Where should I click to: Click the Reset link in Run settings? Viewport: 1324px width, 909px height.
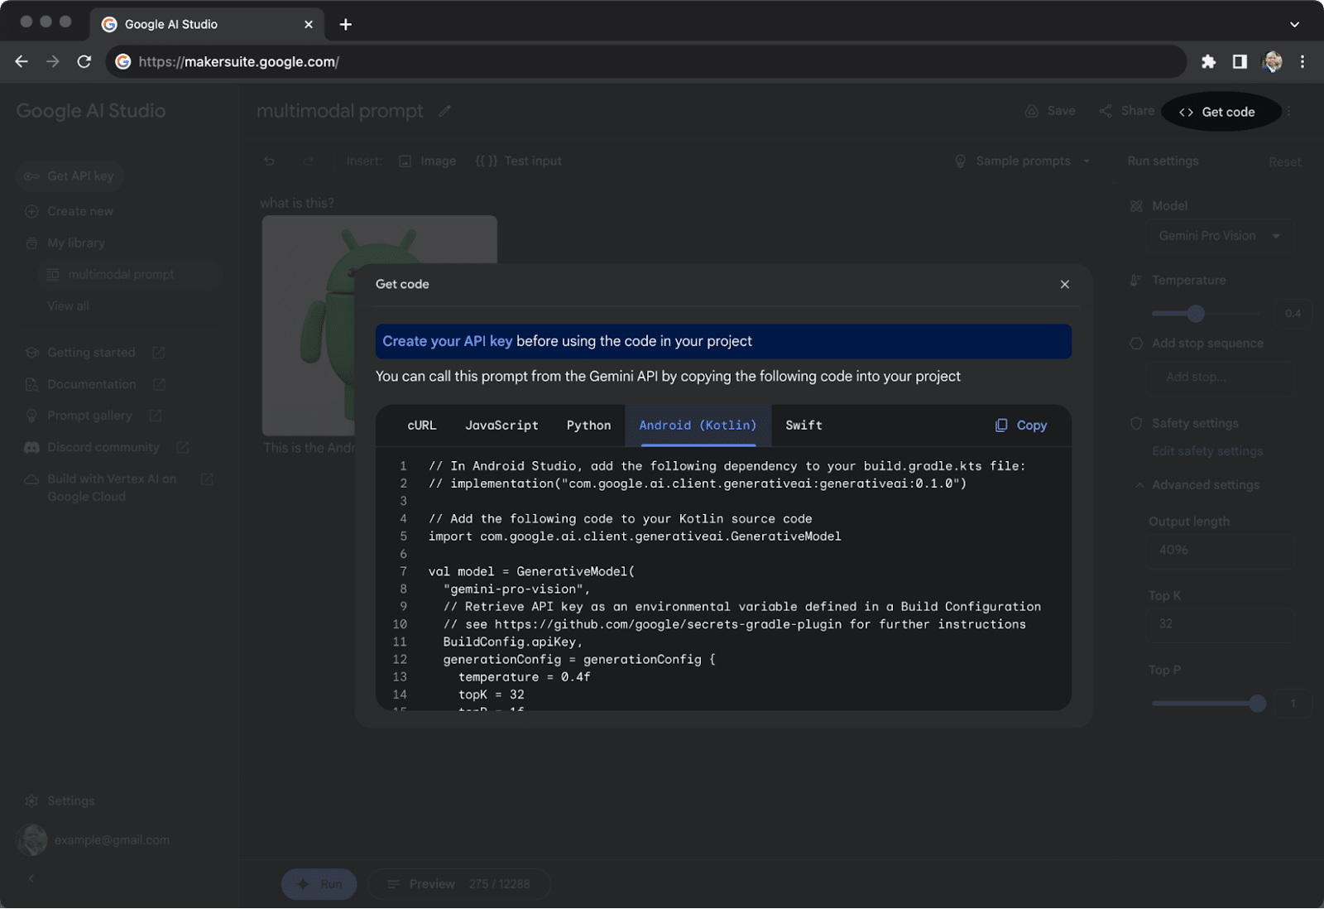coord(1283,161)
